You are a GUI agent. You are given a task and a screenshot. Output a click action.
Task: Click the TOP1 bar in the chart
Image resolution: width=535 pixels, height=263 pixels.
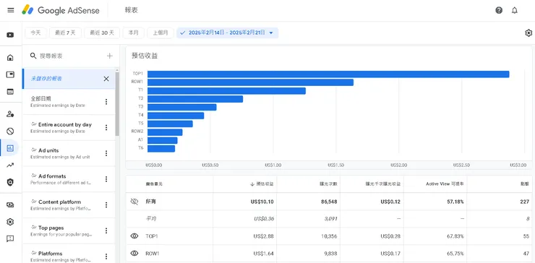click(328, 74)
